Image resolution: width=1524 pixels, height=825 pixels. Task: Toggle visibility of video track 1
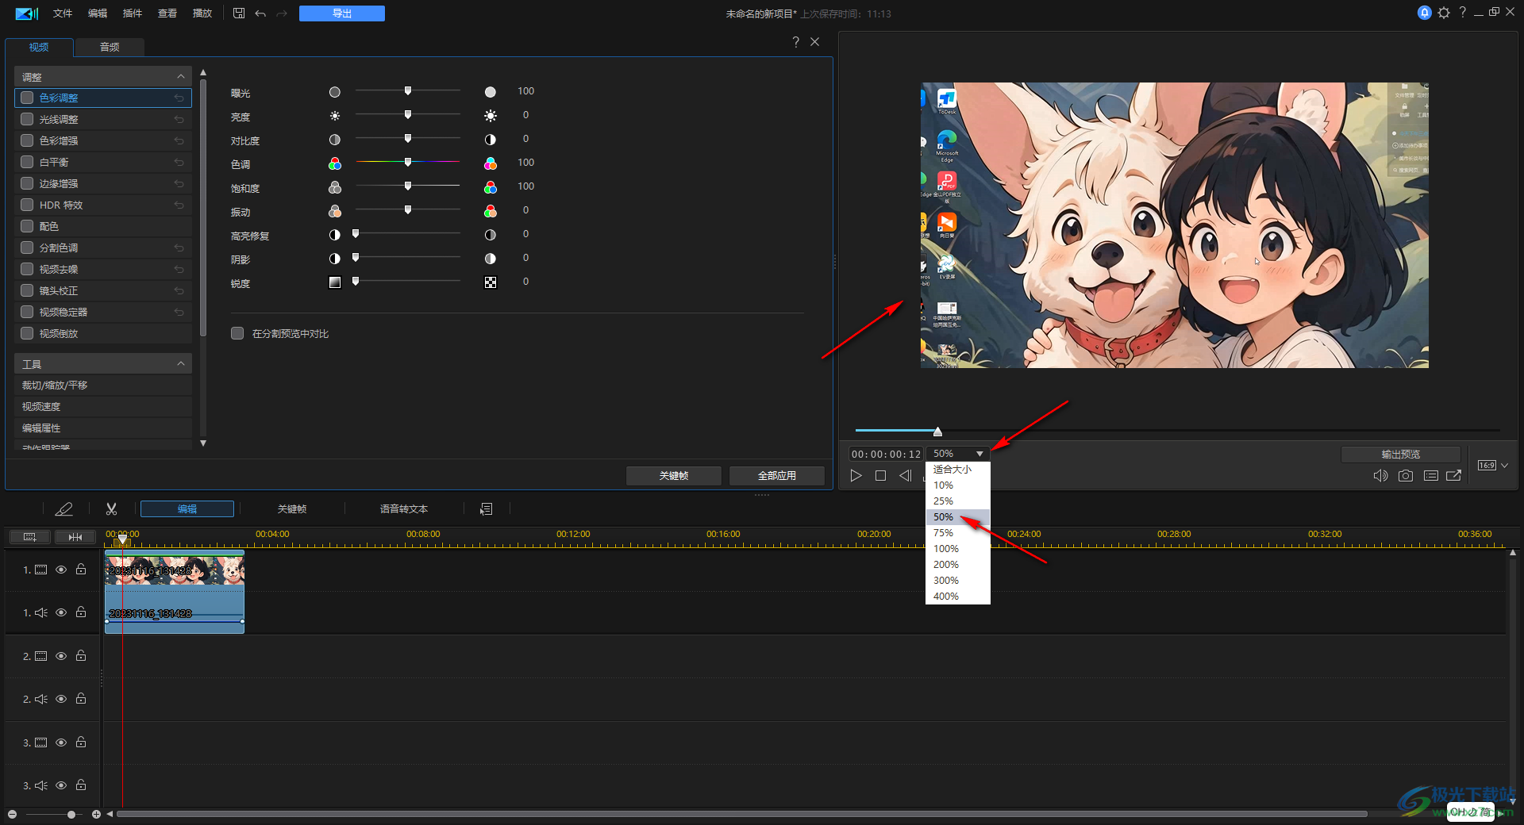(x=61, y=570)
